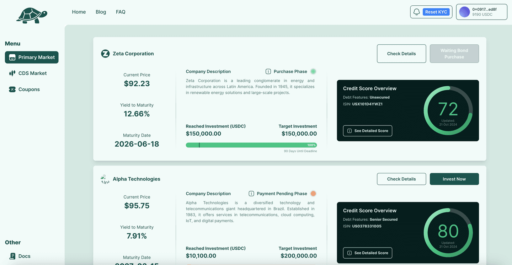See Detailed Score for Alpha Technologies

tap(368, 253)
